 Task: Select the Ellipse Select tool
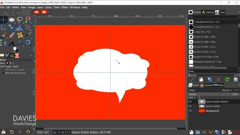[x=12, y=20]
